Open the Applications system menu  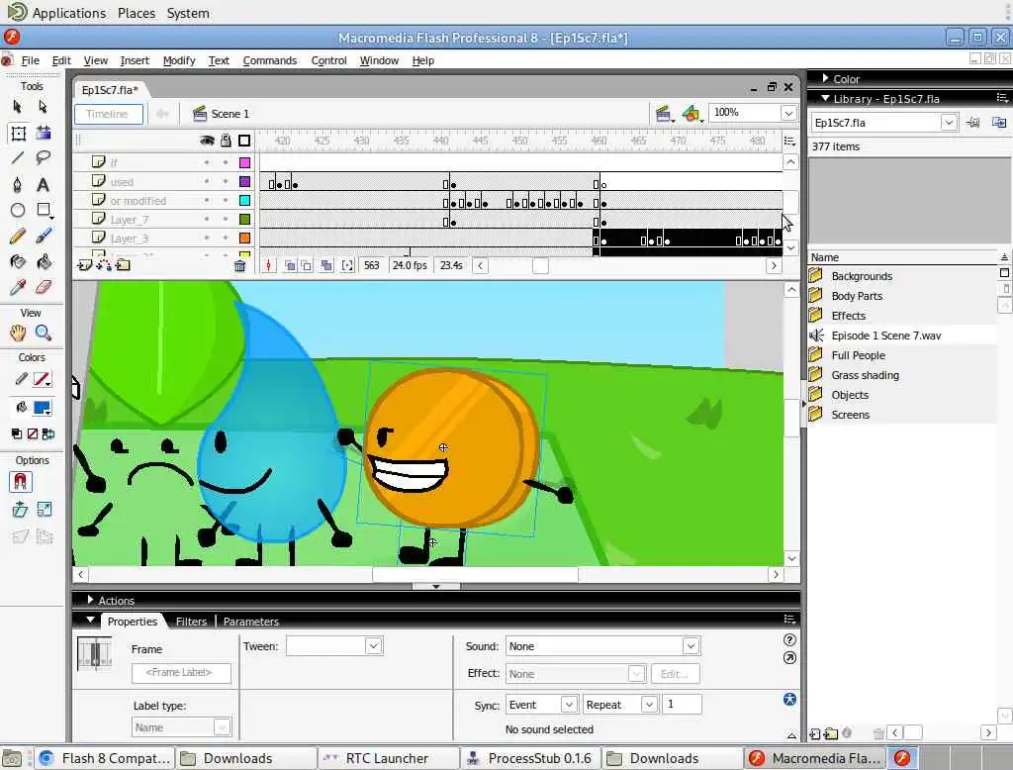69,13
